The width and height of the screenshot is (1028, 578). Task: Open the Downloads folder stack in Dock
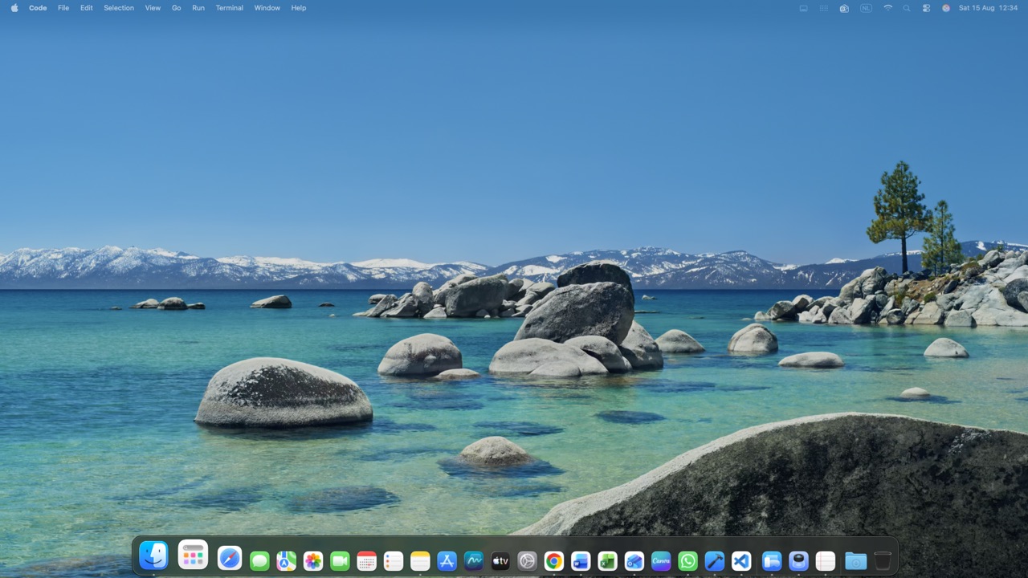855,561
